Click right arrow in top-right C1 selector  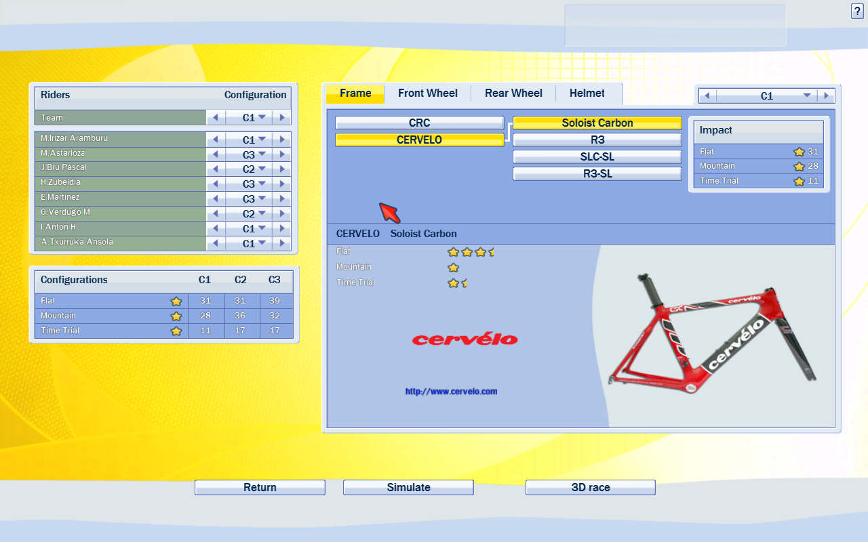tap(826, 96)
